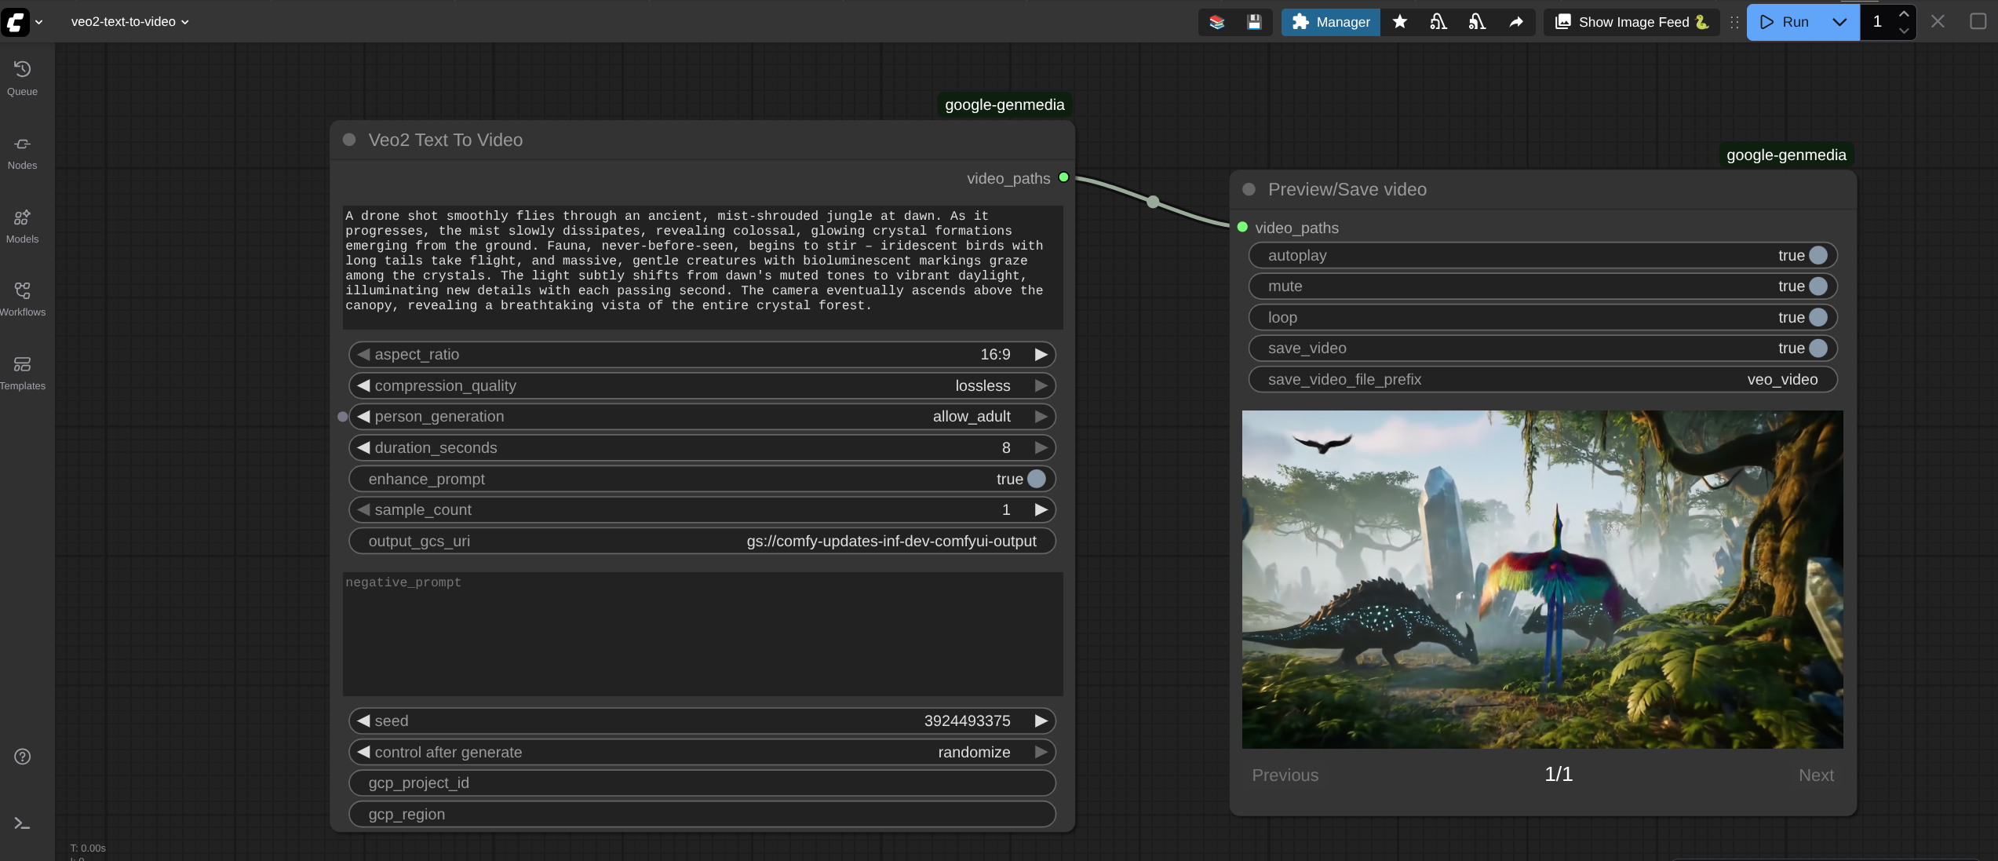Click the prompt text area
The height and width of the screenshot is (861, 1998).
point(702,267)
